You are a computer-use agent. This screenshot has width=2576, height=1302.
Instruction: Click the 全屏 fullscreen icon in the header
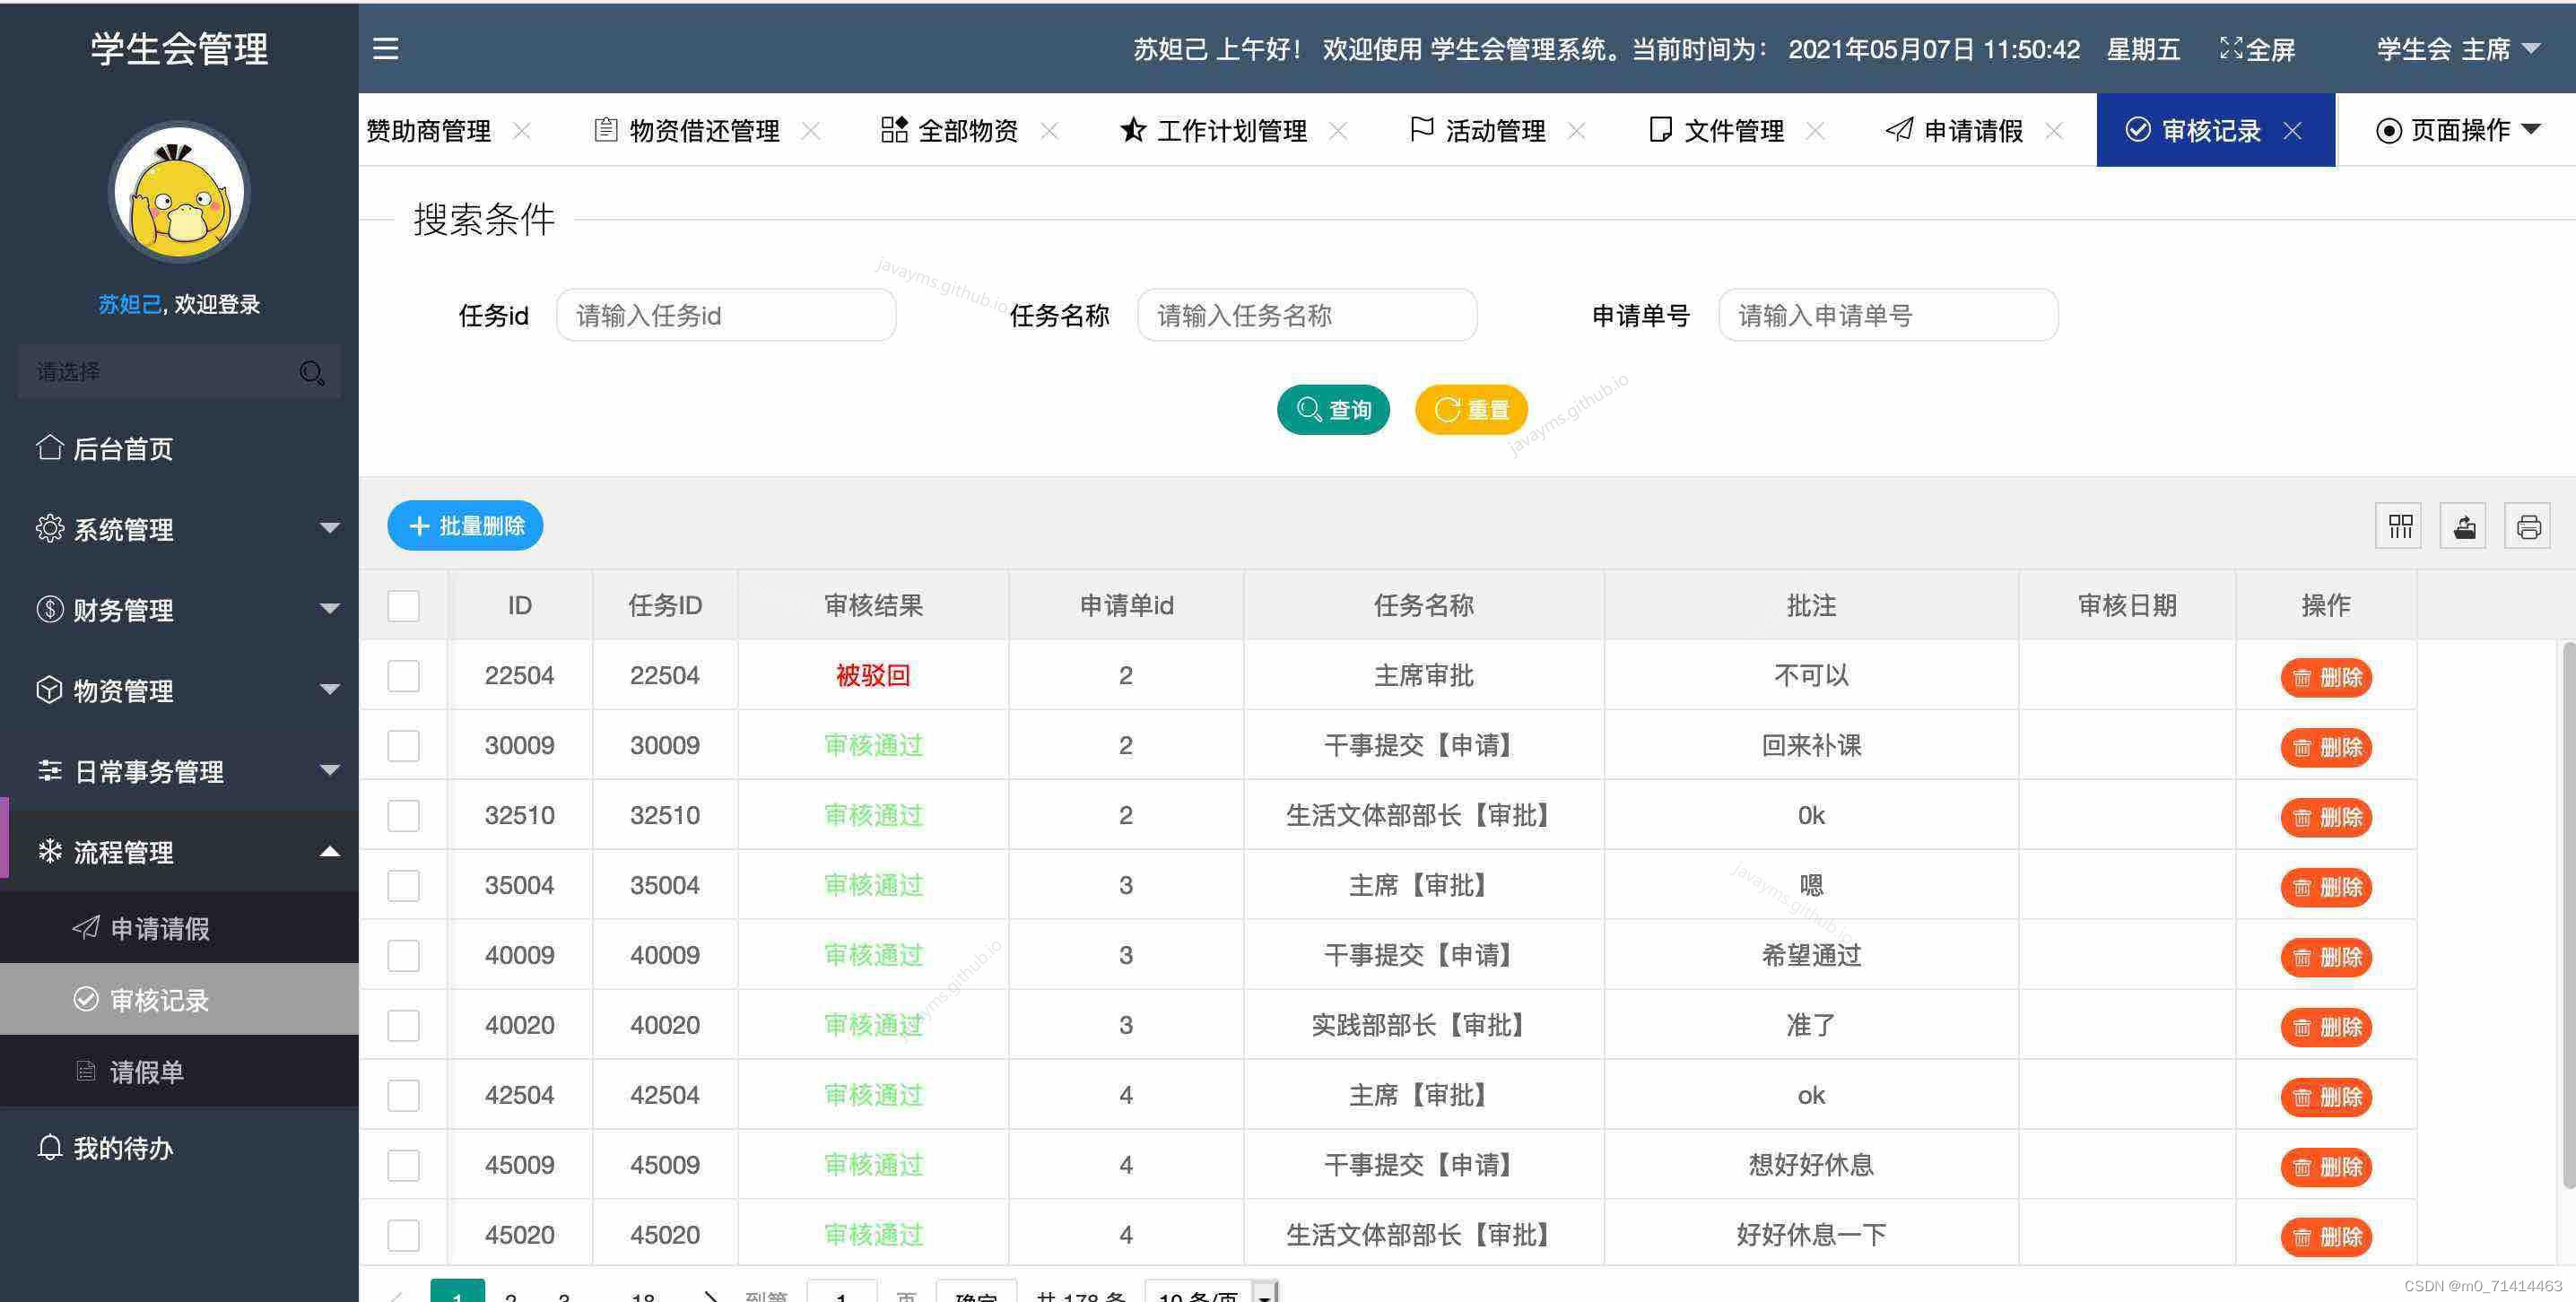[2232, 48]
